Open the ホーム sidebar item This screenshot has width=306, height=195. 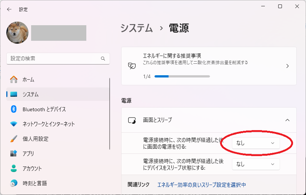pos(58,79)
